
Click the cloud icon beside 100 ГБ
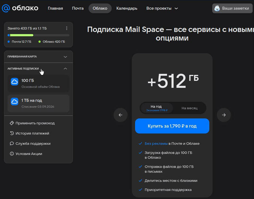[x=15, y=82]
